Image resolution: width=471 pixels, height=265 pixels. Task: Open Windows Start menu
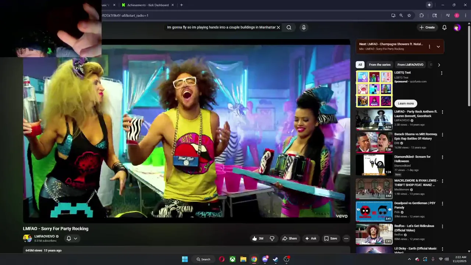pyautogui.click(x=185, y=259)
